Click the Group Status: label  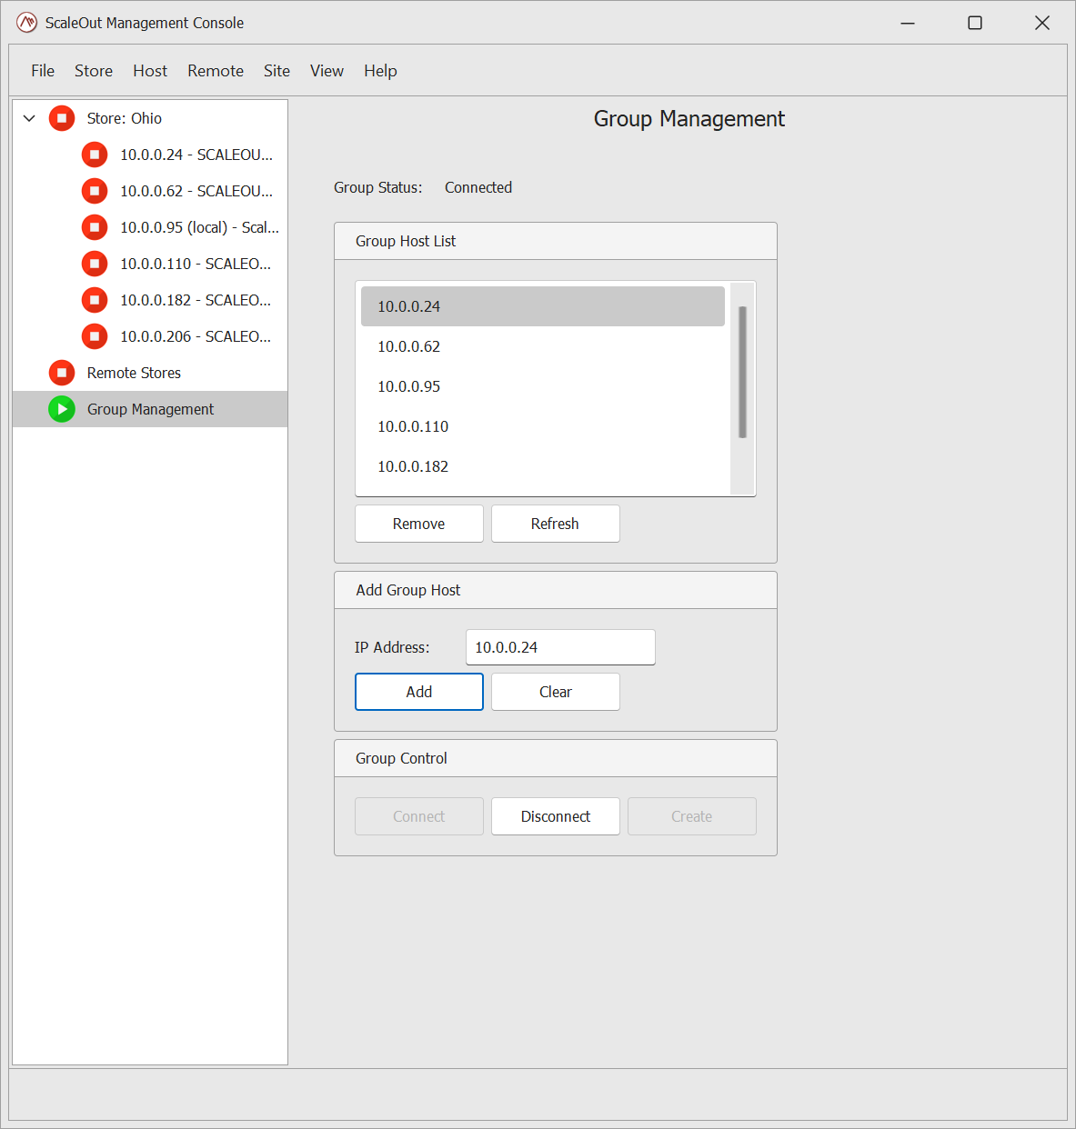coord(378,187)
